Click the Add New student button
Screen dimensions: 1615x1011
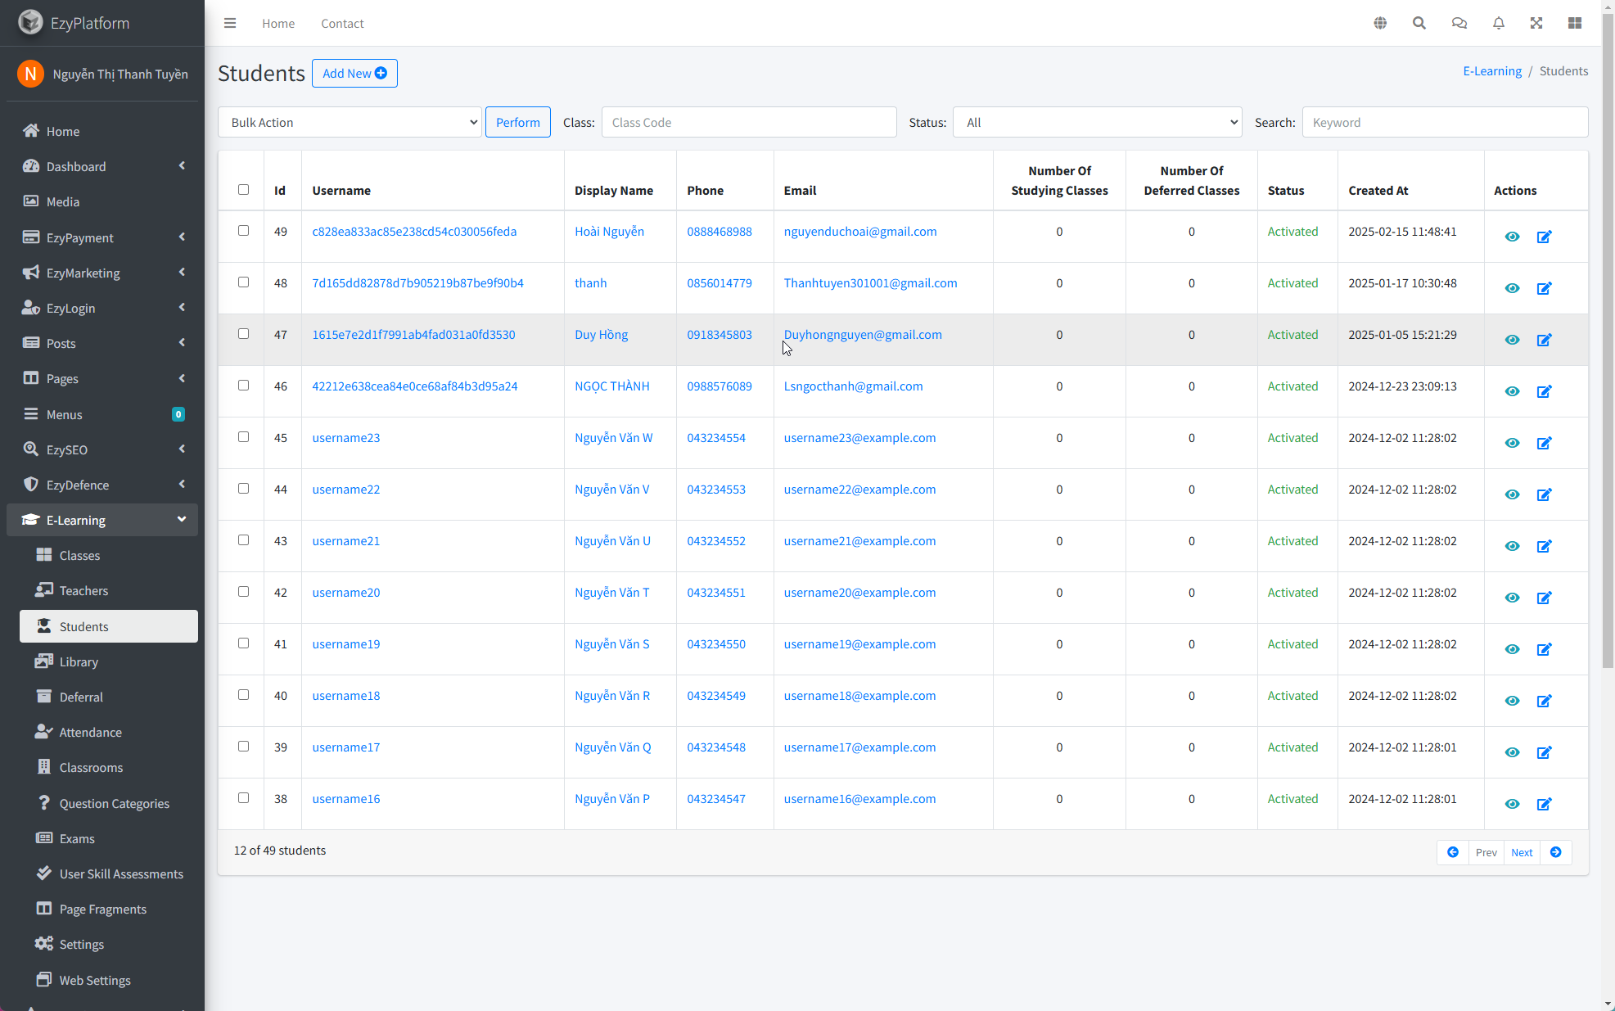click(x=354, y=73)
